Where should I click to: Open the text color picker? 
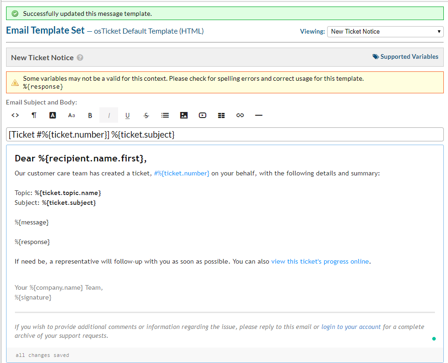pos(53,115)
